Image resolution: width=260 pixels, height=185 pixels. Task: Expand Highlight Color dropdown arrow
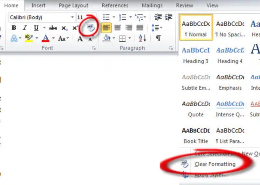coord(37,38)
